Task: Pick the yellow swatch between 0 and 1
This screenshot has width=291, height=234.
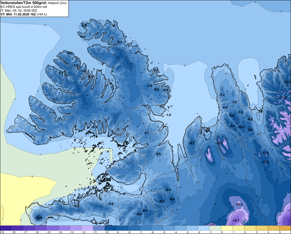Action: click(227, 228)
